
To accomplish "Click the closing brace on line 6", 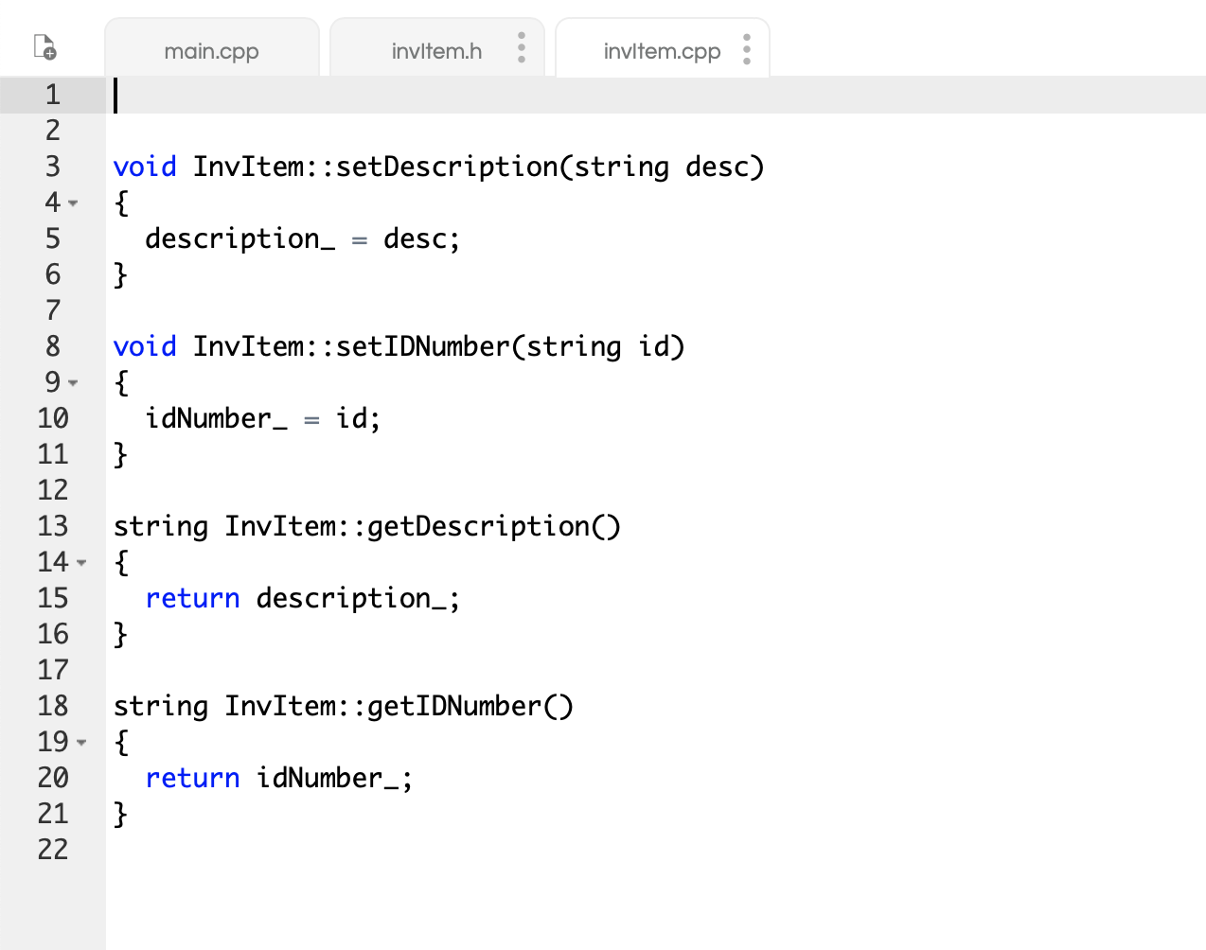I will click(120, 274).
